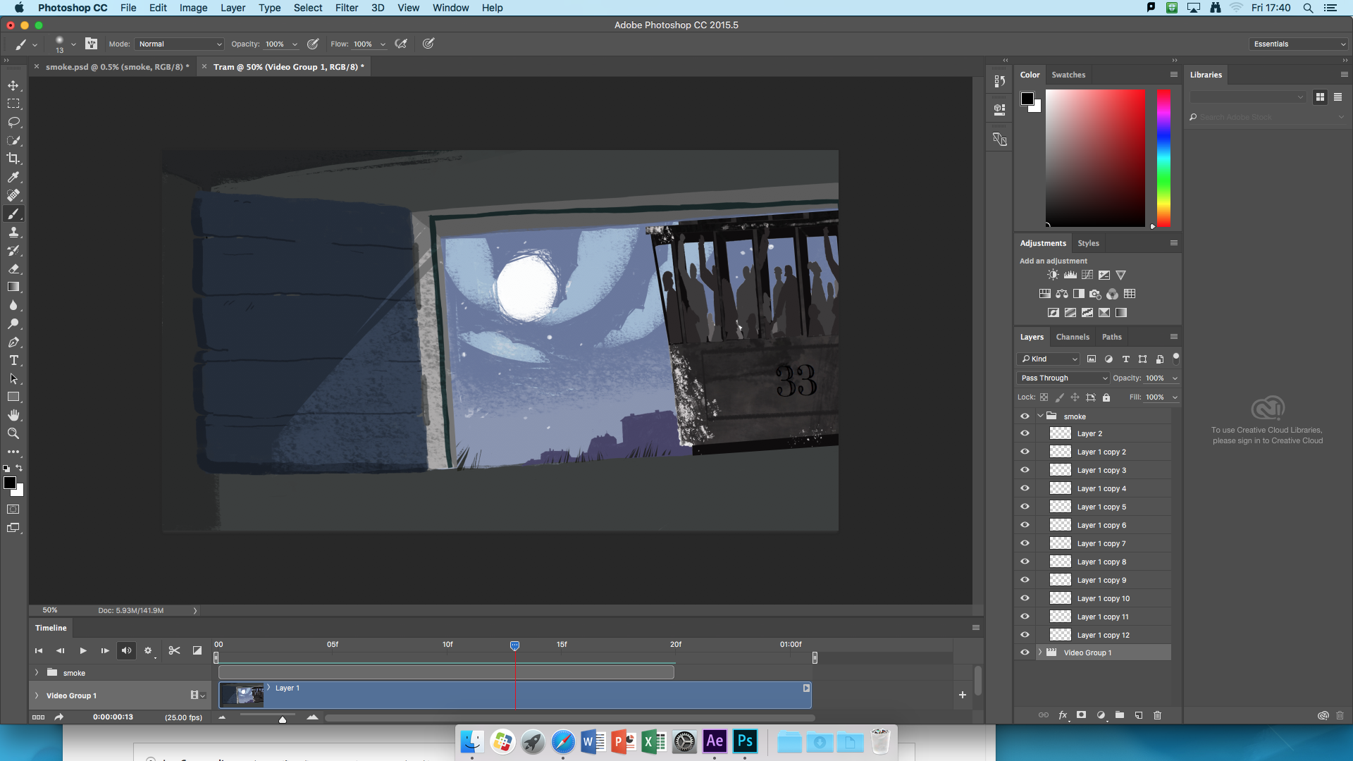Click the split at playhead scissors icon
1353x761 pixels.
[174, 650]
